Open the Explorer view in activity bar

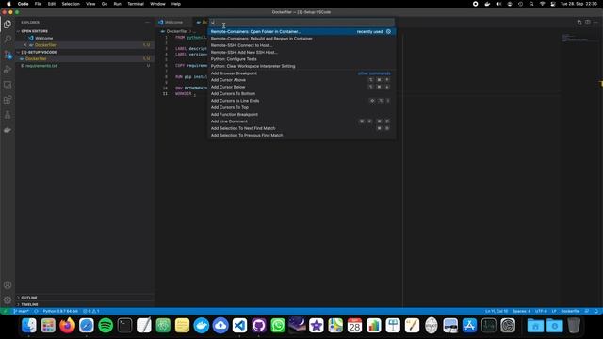tap(8, 24)
